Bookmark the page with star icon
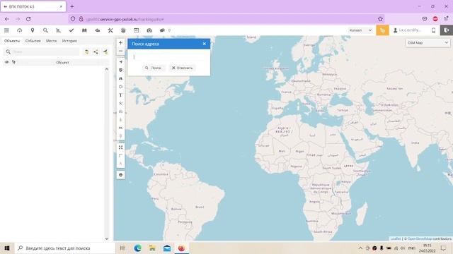The image size is (453, 254). pos(380,19)
